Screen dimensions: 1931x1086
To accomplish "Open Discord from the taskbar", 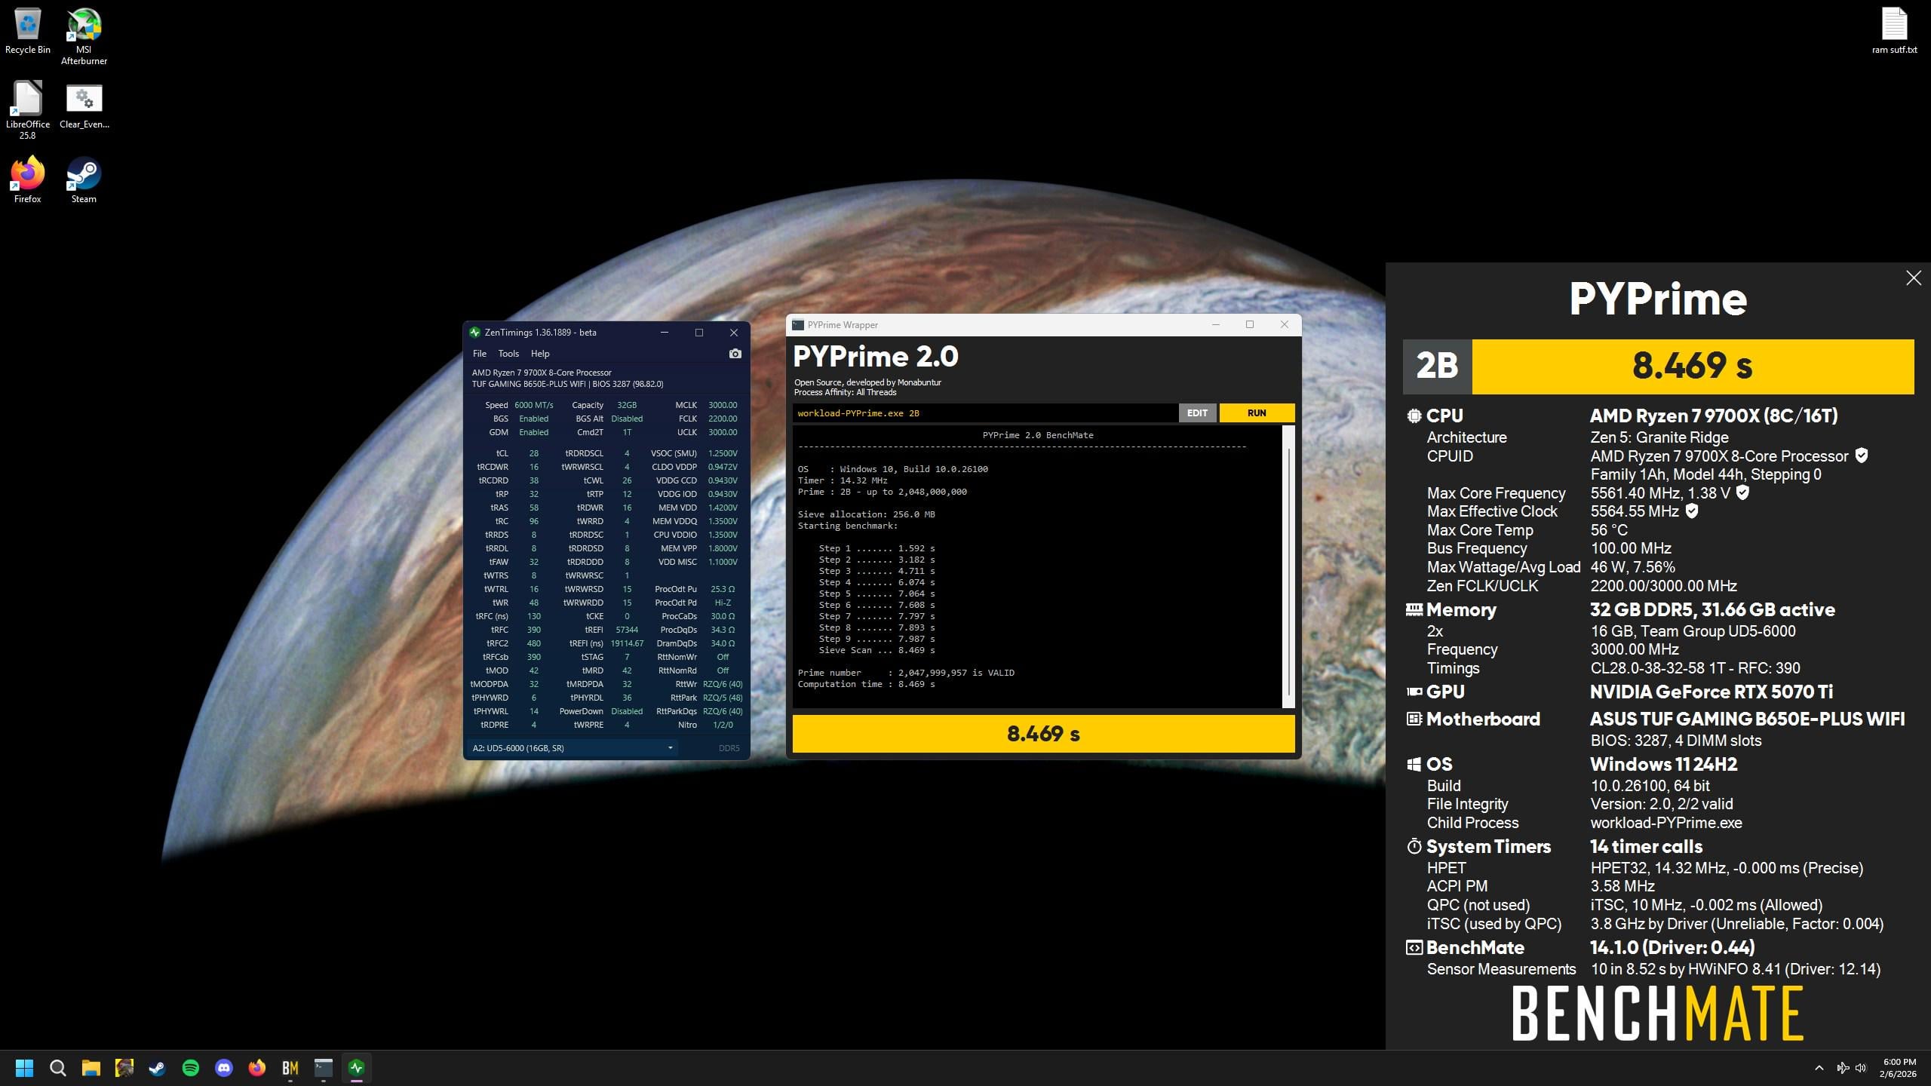I will 224,1068.
